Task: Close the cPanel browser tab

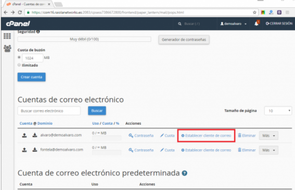Action: 49,4
